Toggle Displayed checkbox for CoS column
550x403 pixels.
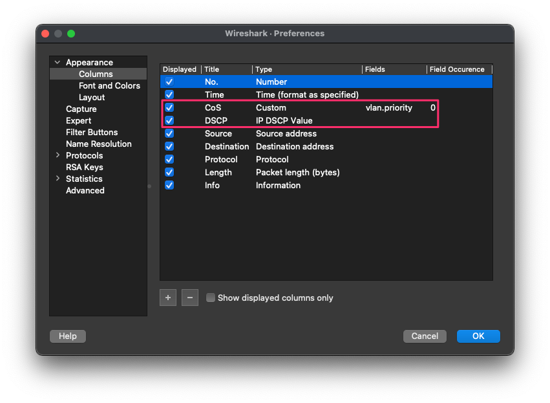click(169, 108)
